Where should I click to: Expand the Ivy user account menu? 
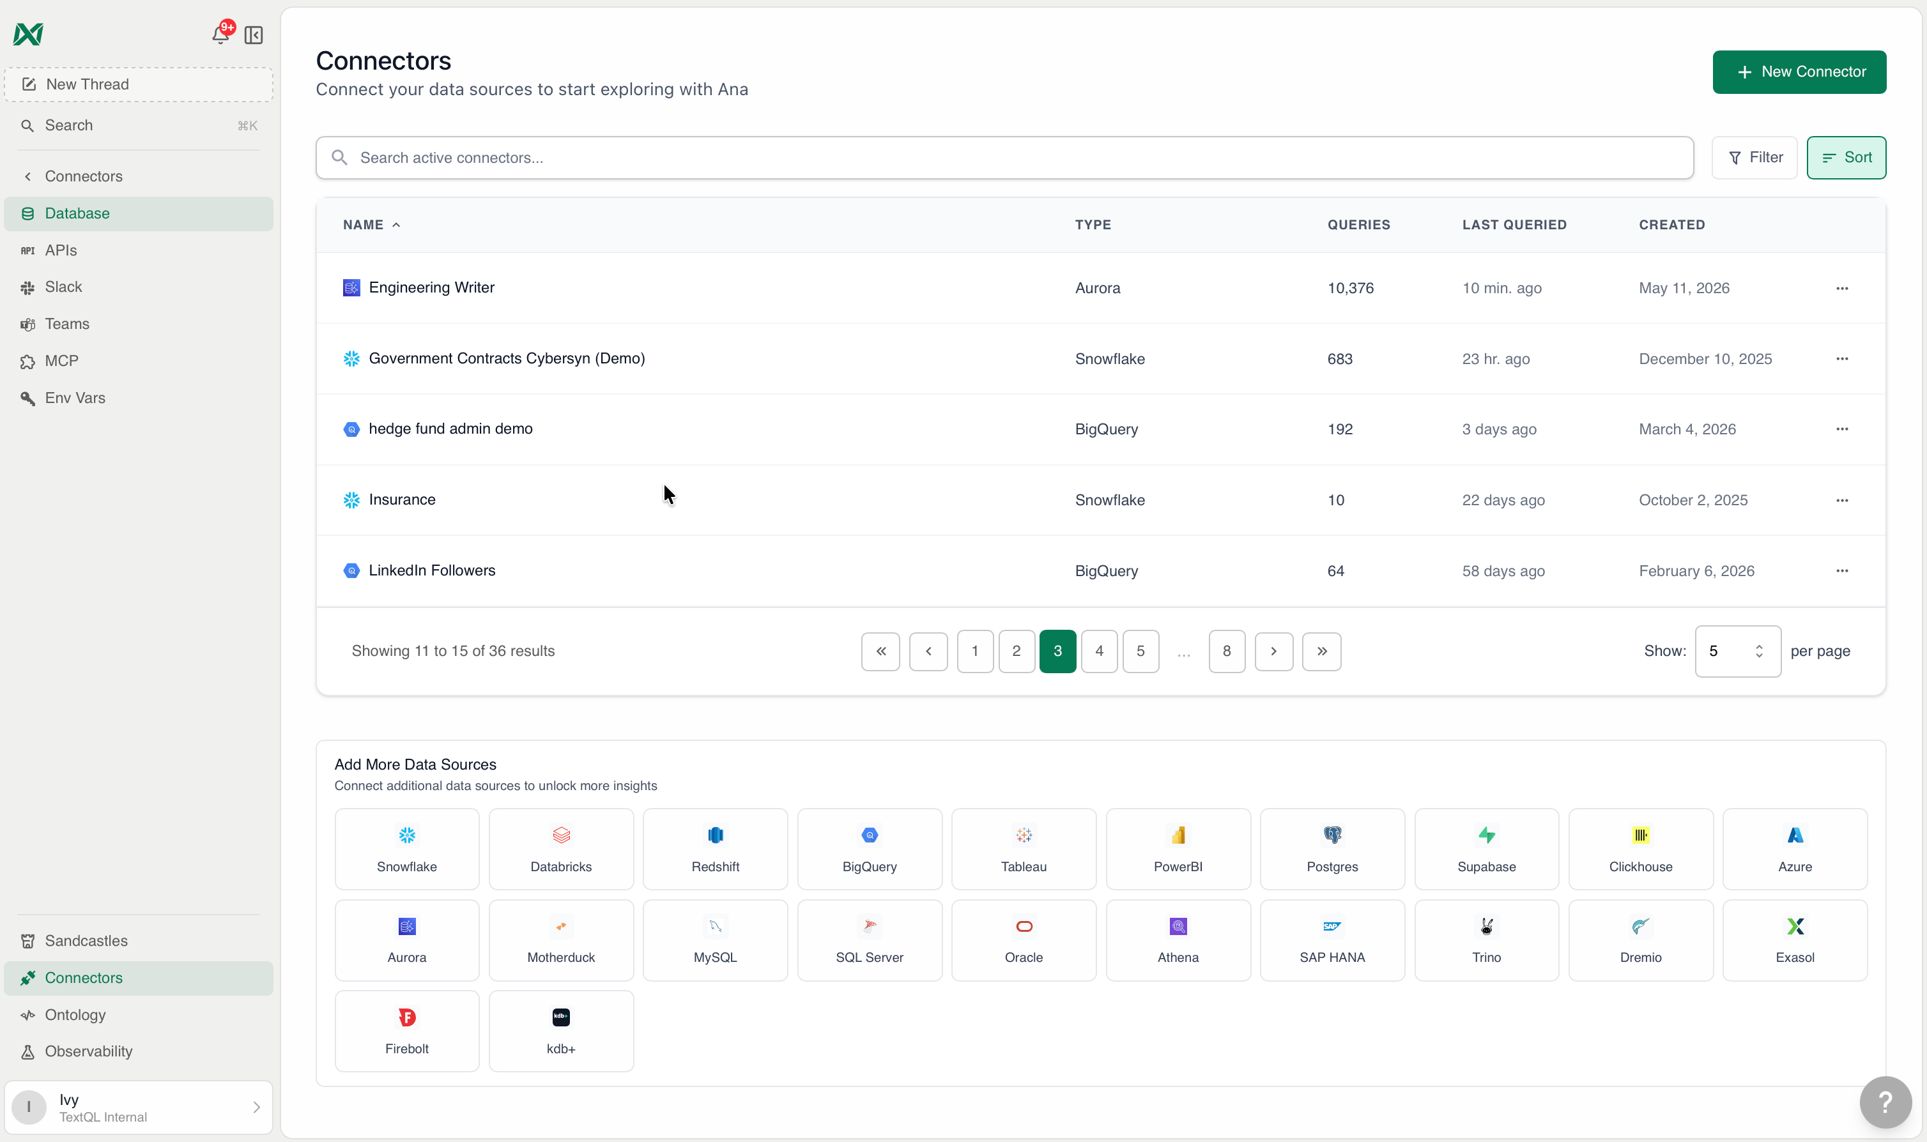139,1107
